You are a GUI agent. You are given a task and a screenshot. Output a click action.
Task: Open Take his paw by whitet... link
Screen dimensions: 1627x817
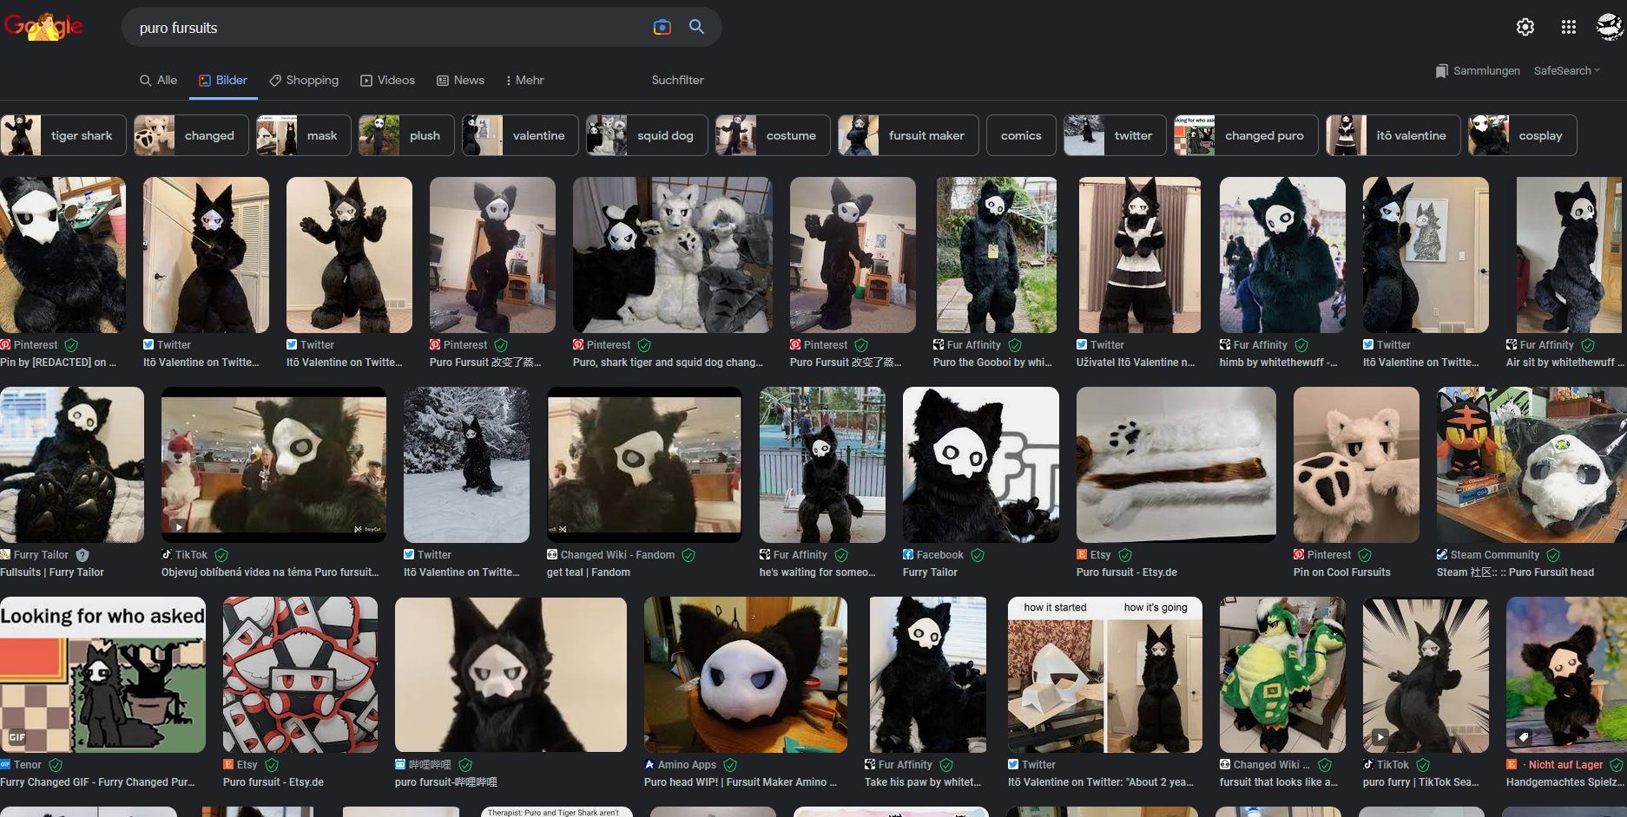tap(923, 782)
